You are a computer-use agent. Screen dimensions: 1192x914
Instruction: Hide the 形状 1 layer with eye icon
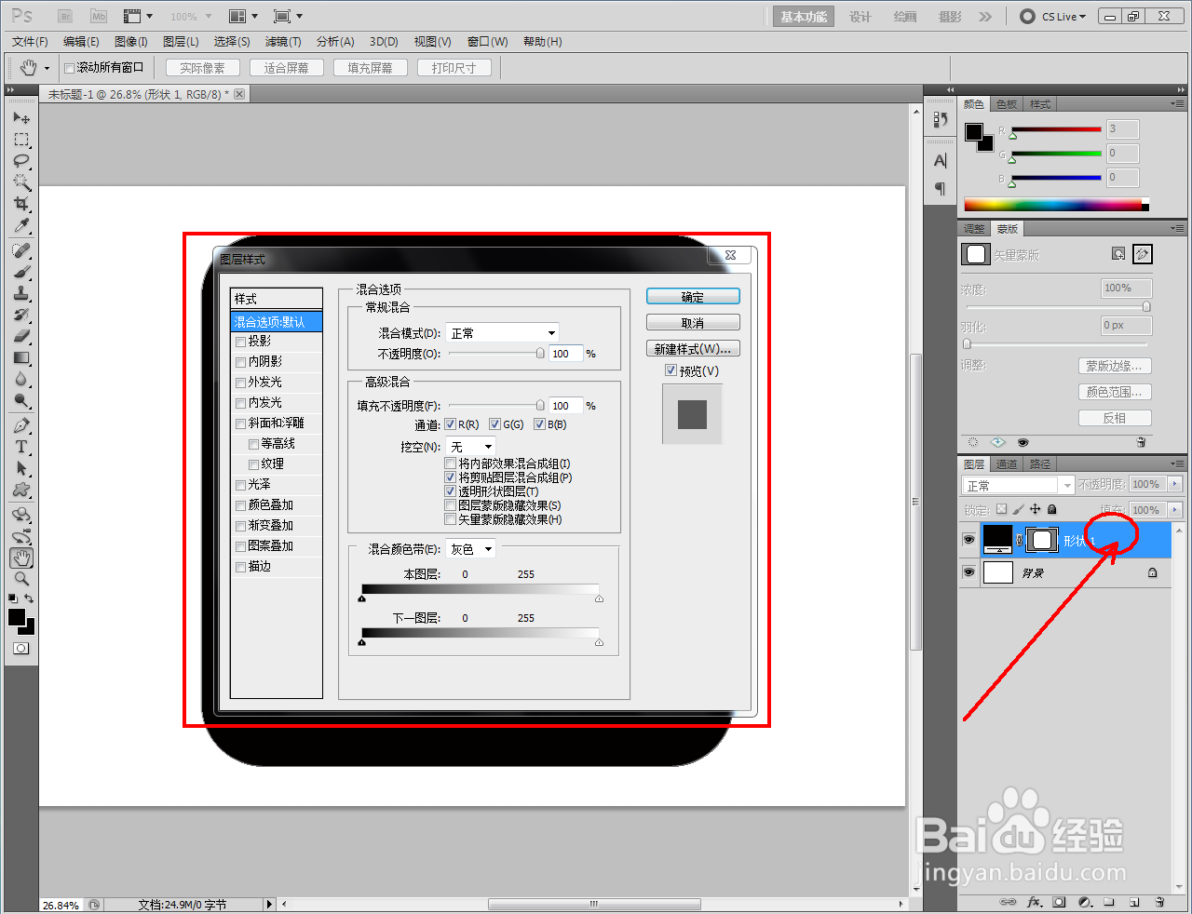968,540
